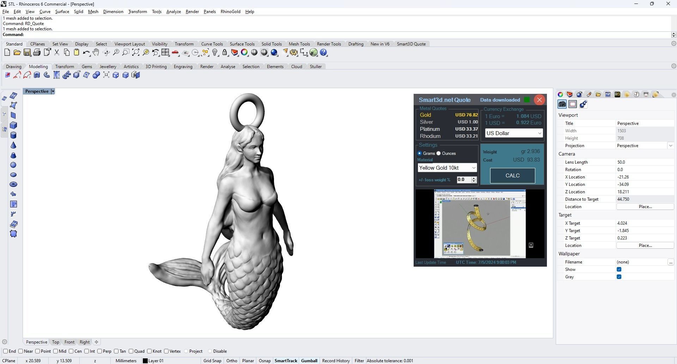Switch to the Jewellery toolbar tab
This screenshot has width=677, height=364.
click(x=108, y=67)
